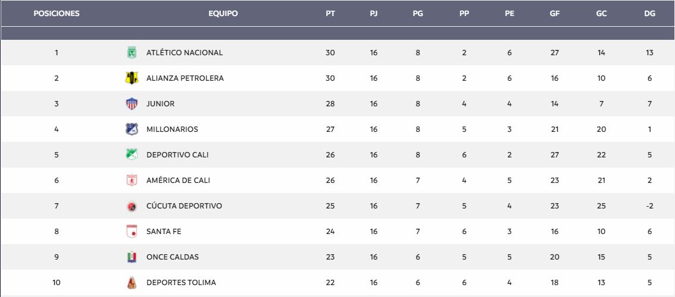675x297 pixels.
Task: Click the Deportes Tolima team crest
Action: click(x=132, y=282)
